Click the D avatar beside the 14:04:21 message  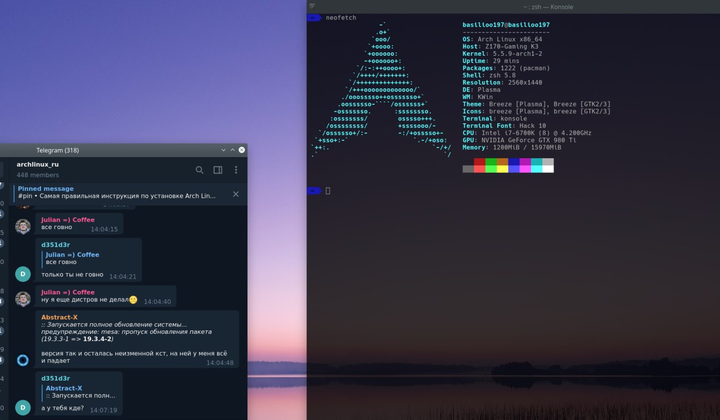(x=23, y=274)
